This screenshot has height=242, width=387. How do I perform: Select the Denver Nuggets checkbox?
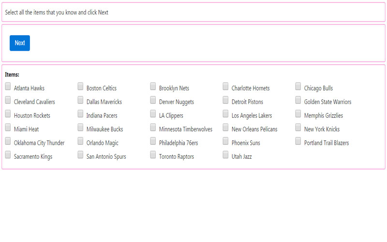[x=153, y=100]
